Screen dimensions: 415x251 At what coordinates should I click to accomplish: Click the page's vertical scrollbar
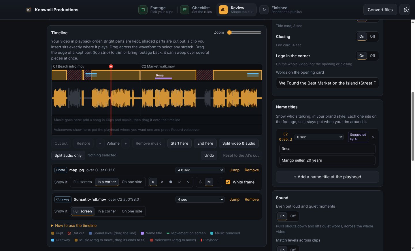point(413,127)
